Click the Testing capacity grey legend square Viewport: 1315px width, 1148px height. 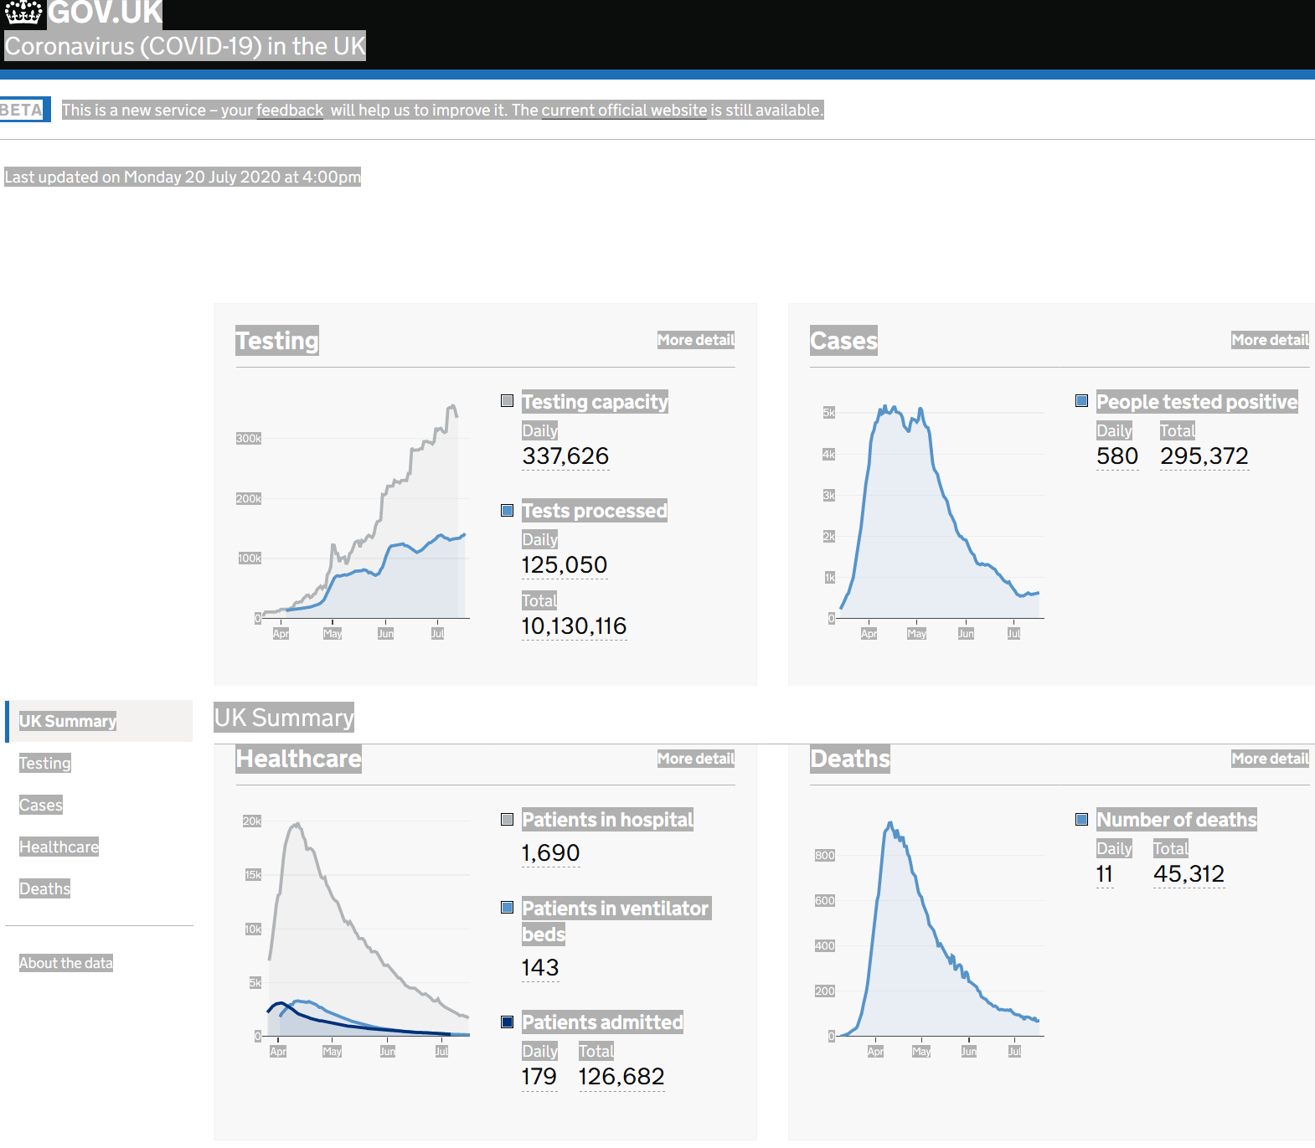[x=507, y=401]
